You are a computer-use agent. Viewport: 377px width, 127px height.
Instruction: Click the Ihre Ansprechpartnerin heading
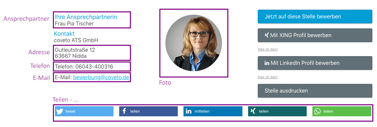(x=86, y=17)
